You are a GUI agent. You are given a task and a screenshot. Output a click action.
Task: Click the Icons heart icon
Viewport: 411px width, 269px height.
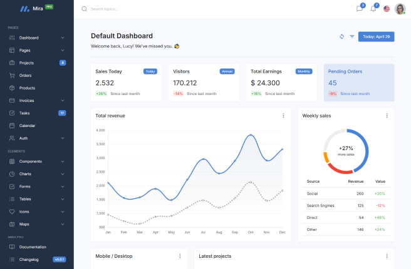click(12, 211)
